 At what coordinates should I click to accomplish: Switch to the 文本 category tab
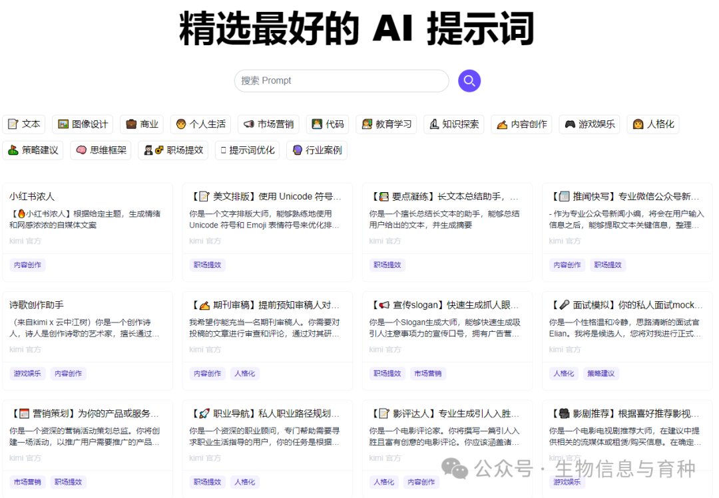(x=25, y=124)
